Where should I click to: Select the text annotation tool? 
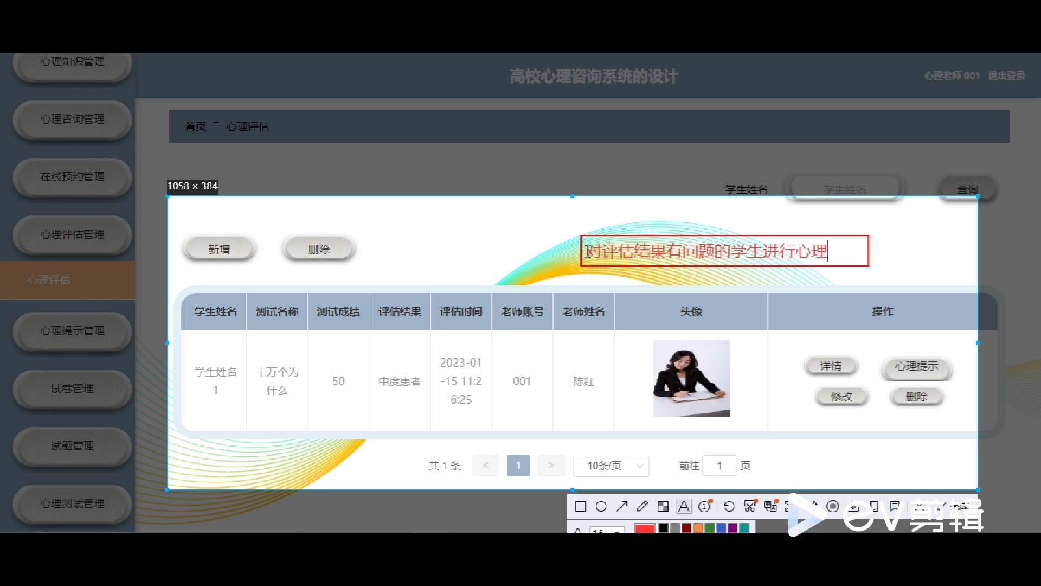coord(684,506)
